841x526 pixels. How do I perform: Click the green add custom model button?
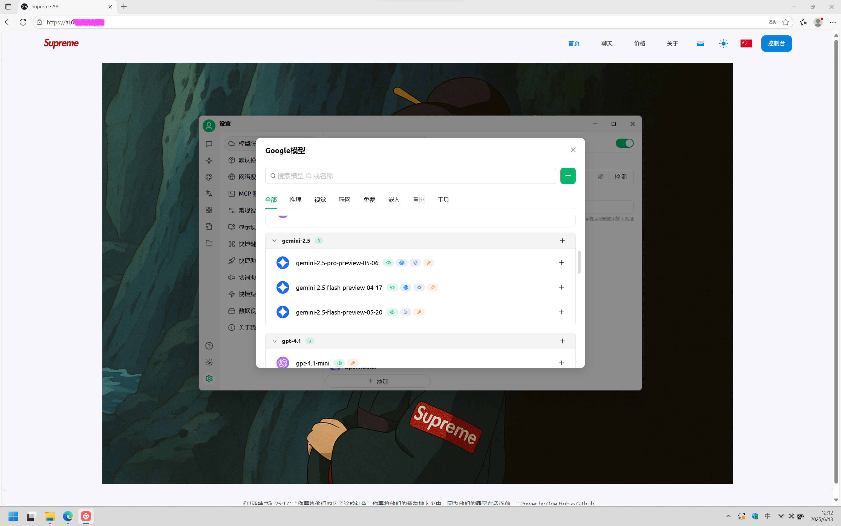point(568,176)
